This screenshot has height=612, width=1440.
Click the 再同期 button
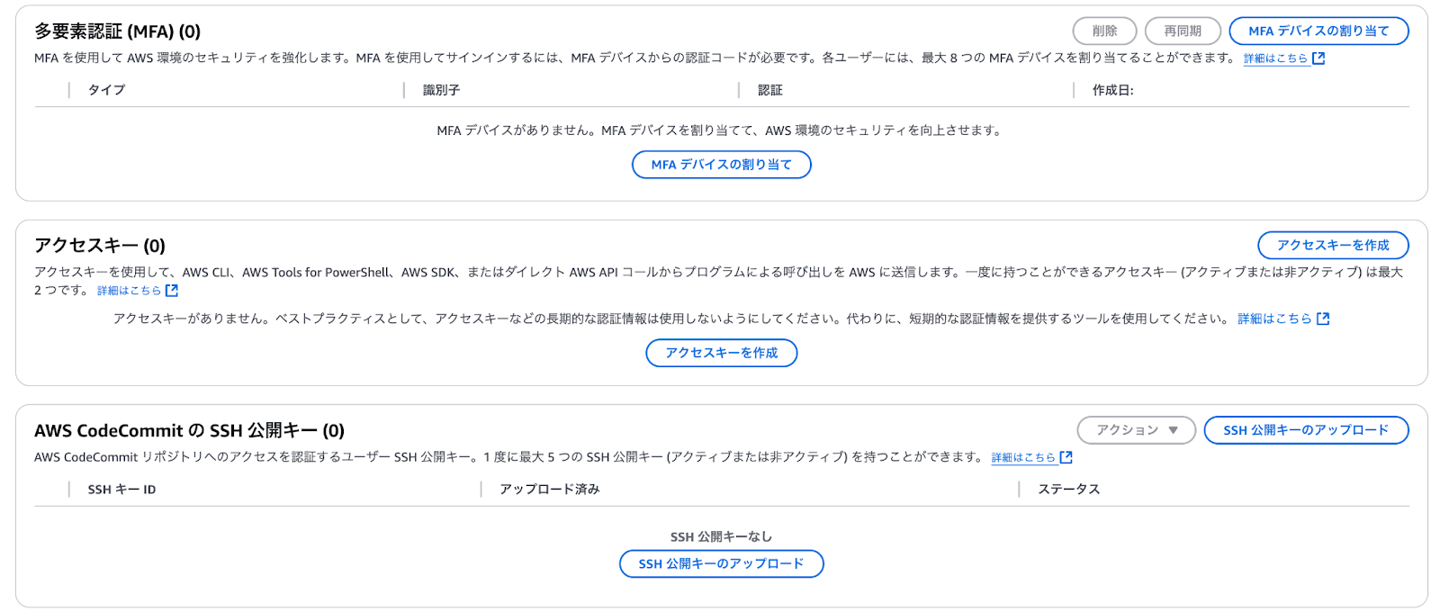pyautogui.click(x=1183, y=31)
